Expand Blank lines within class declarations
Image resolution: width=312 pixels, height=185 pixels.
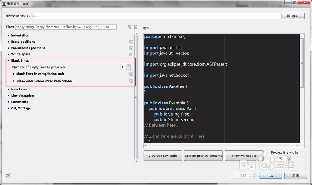click(13, 81)
